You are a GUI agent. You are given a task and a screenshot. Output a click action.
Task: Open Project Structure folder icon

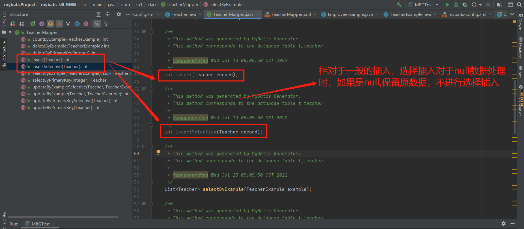(x=499, y=5)
